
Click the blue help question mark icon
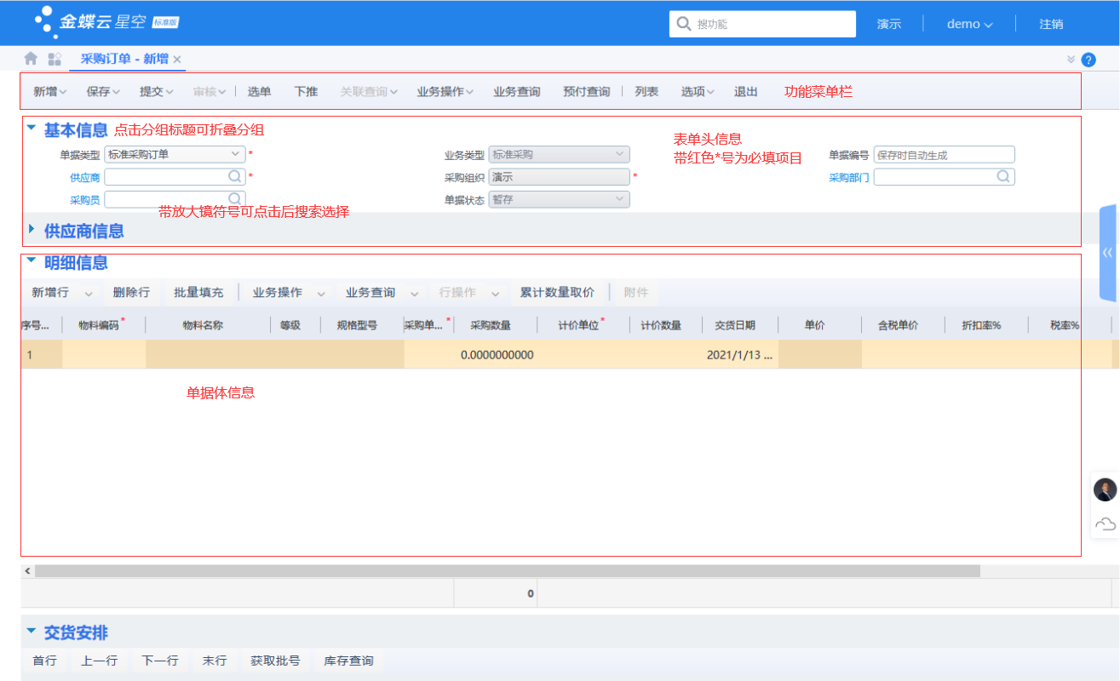pyautogui.click(x=1088, y=60)
